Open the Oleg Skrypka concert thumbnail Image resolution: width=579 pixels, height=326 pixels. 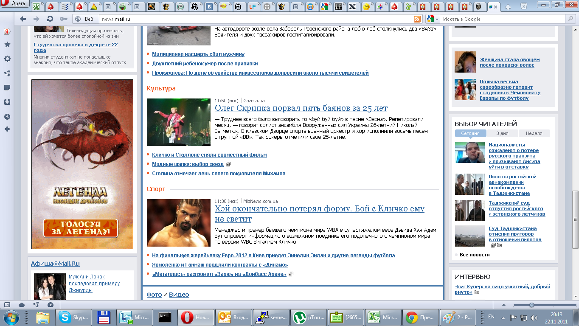(x=179, y=122)
